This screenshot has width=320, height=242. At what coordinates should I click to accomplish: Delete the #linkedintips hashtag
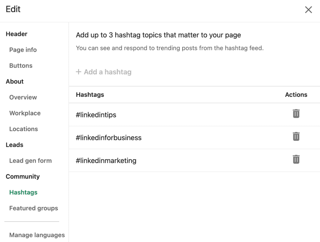(x=296, y=114)
